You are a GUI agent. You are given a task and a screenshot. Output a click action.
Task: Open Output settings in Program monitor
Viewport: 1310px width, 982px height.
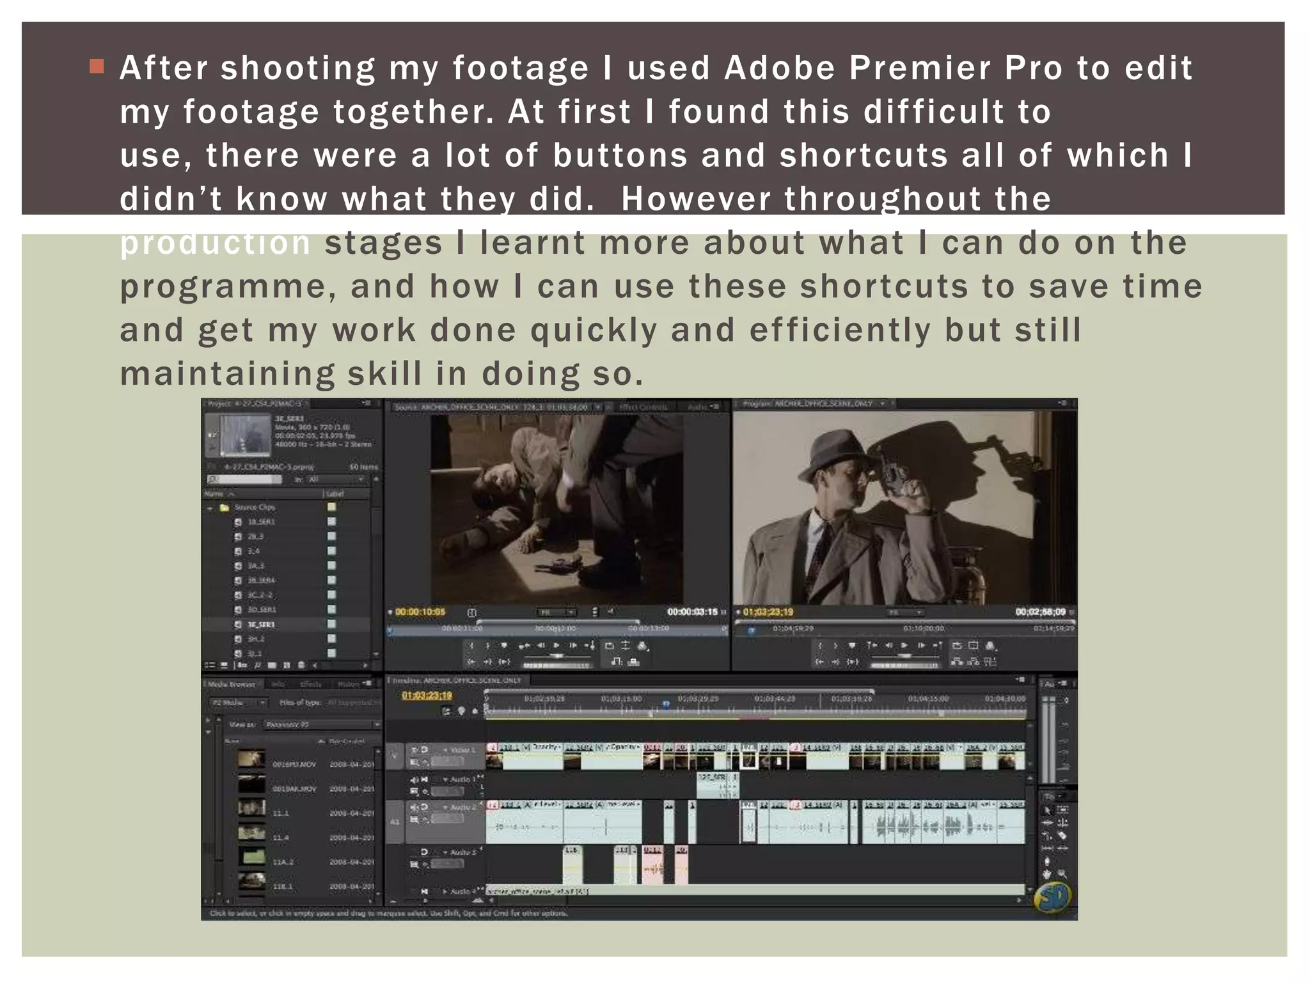coord(990,646)
